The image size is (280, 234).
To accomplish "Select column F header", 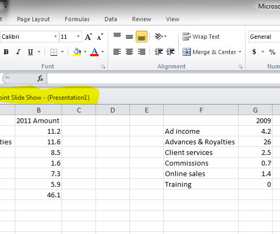I will pyautogui.click(x=201, y=110).
